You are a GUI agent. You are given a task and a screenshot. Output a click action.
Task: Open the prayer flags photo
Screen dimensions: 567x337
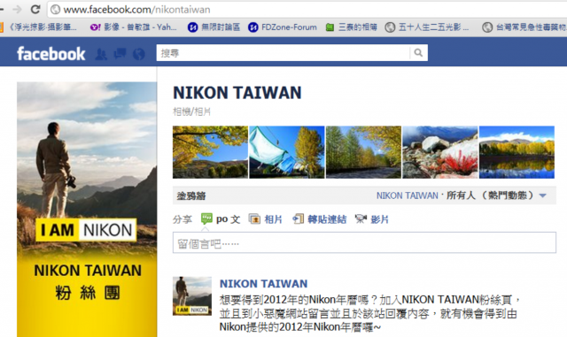[x=287, y=152]
